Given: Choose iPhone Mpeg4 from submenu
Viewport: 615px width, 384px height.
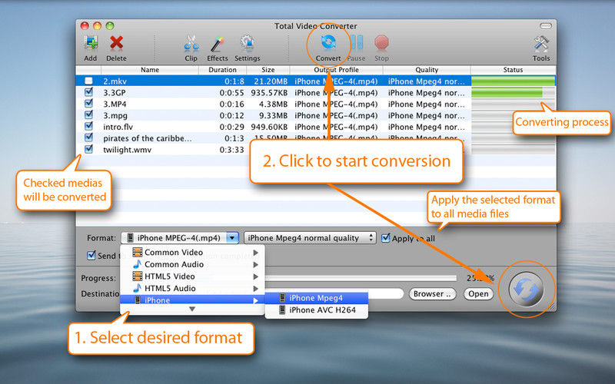Looking at the screenshot, I should (317, 298).
